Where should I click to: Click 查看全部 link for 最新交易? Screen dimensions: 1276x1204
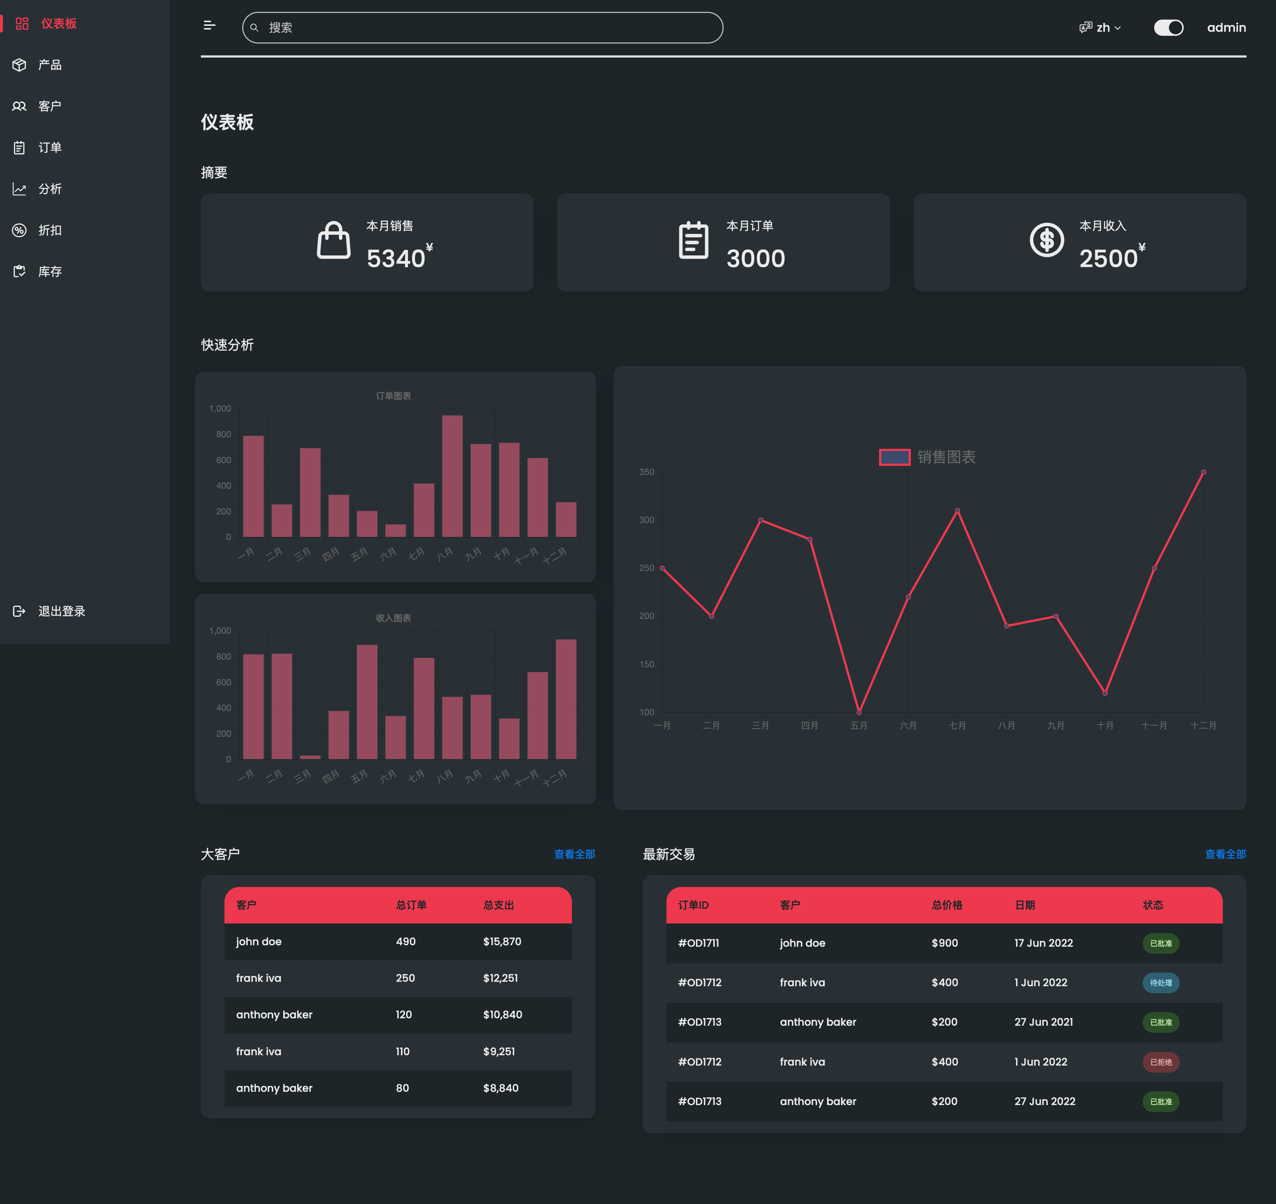(x=1225, y=854)
